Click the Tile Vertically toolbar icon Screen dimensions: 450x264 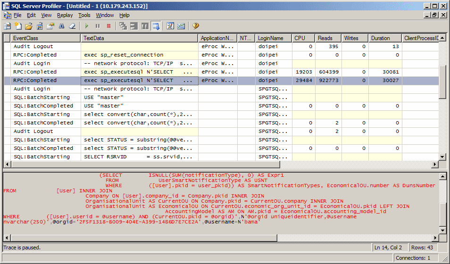[x=145, y=26]
